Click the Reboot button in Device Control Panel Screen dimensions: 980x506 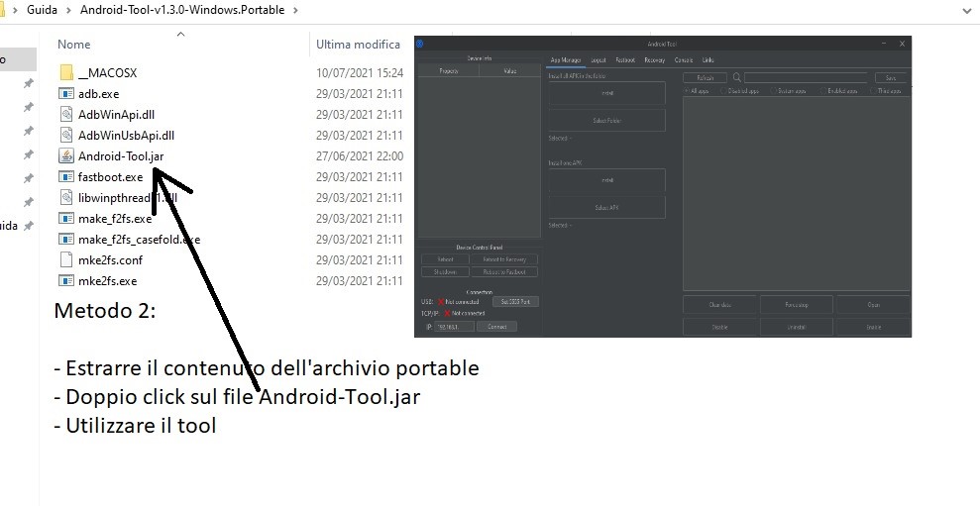(x=445, y=259)
